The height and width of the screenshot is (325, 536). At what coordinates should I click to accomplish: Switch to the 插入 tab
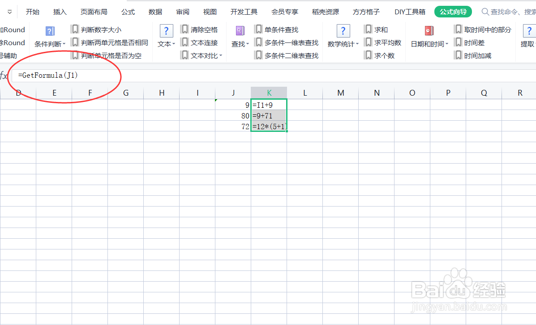[x=60, y=12]
